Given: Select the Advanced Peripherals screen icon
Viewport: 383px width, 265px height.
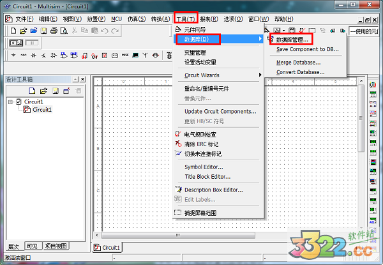Looking at the screenshot, I should tap(135, 56).
